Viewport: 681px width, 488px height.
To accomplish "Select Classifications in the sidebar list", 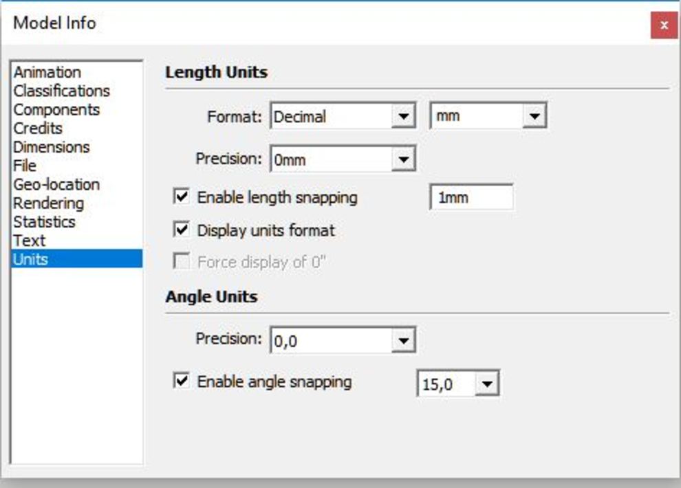I will 61,91.
